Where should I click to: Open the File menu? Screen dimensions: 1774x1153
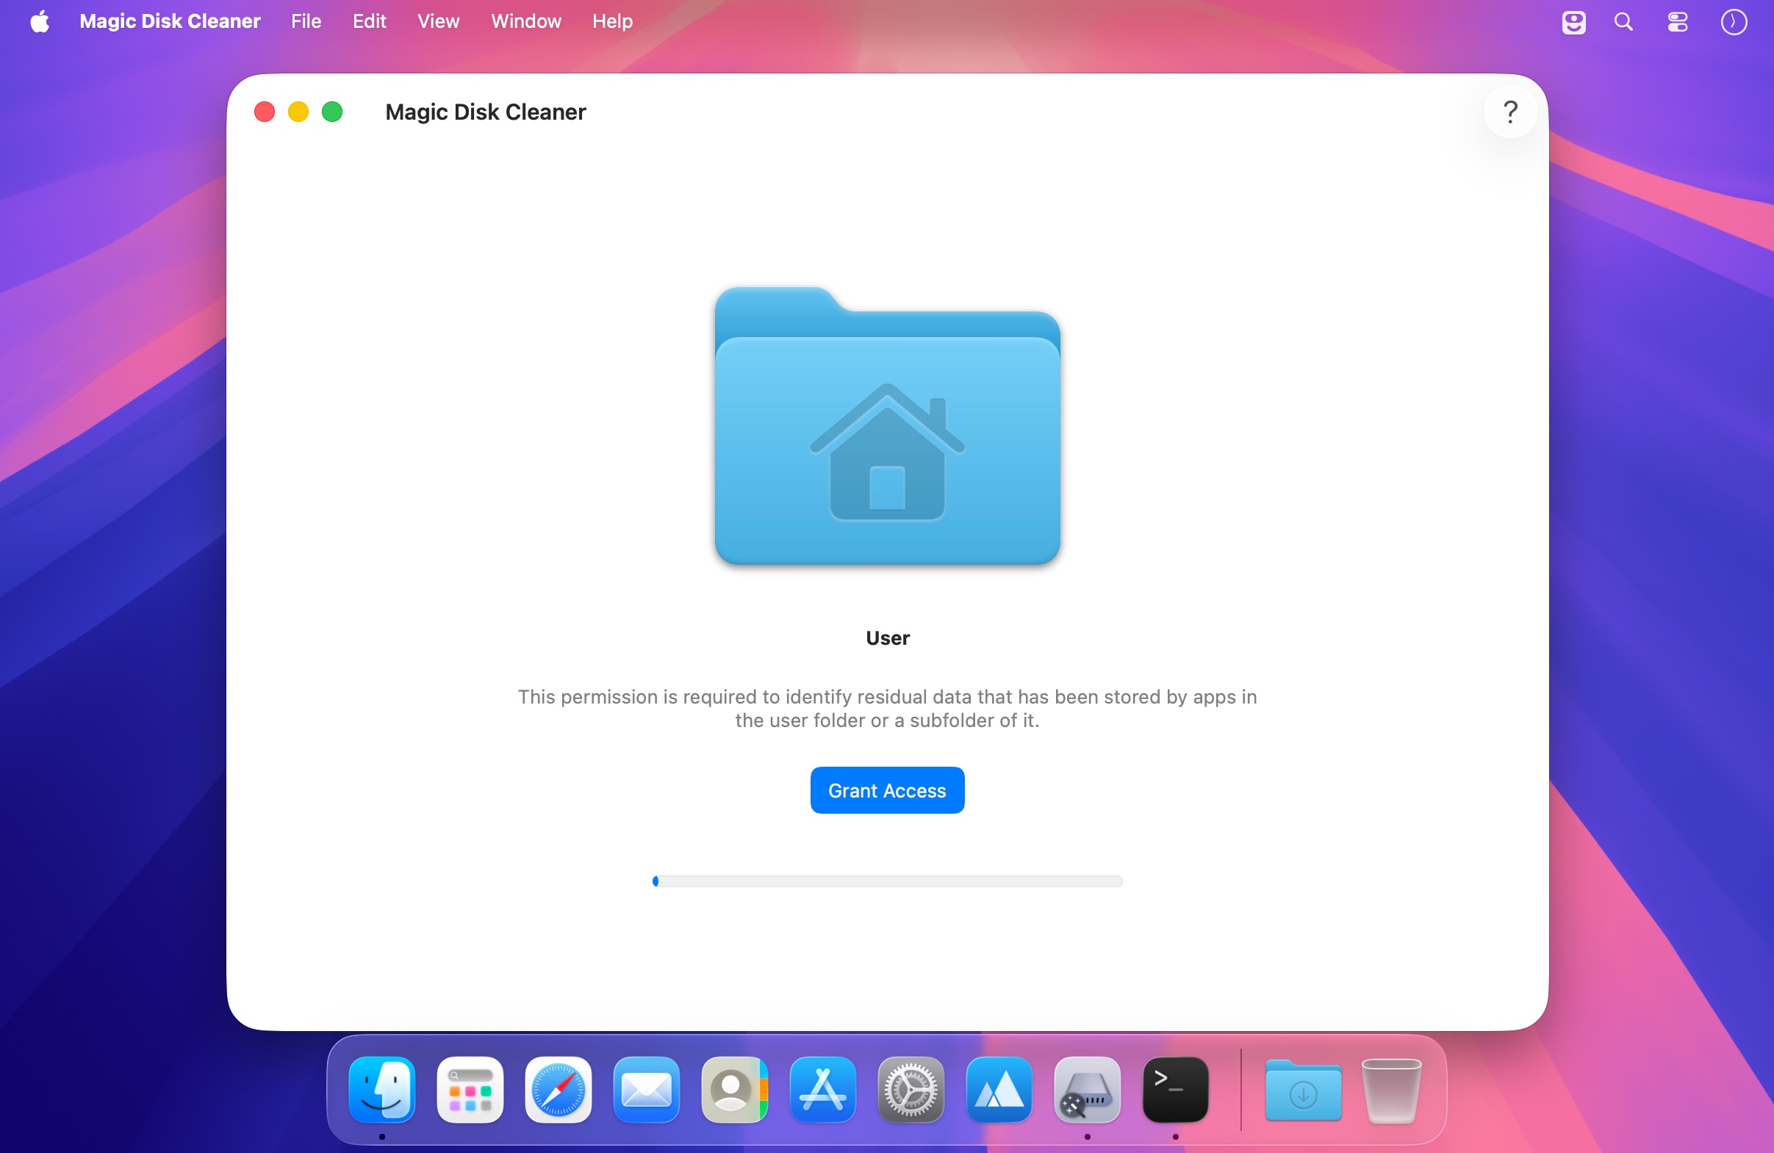[x=306, y=21]
